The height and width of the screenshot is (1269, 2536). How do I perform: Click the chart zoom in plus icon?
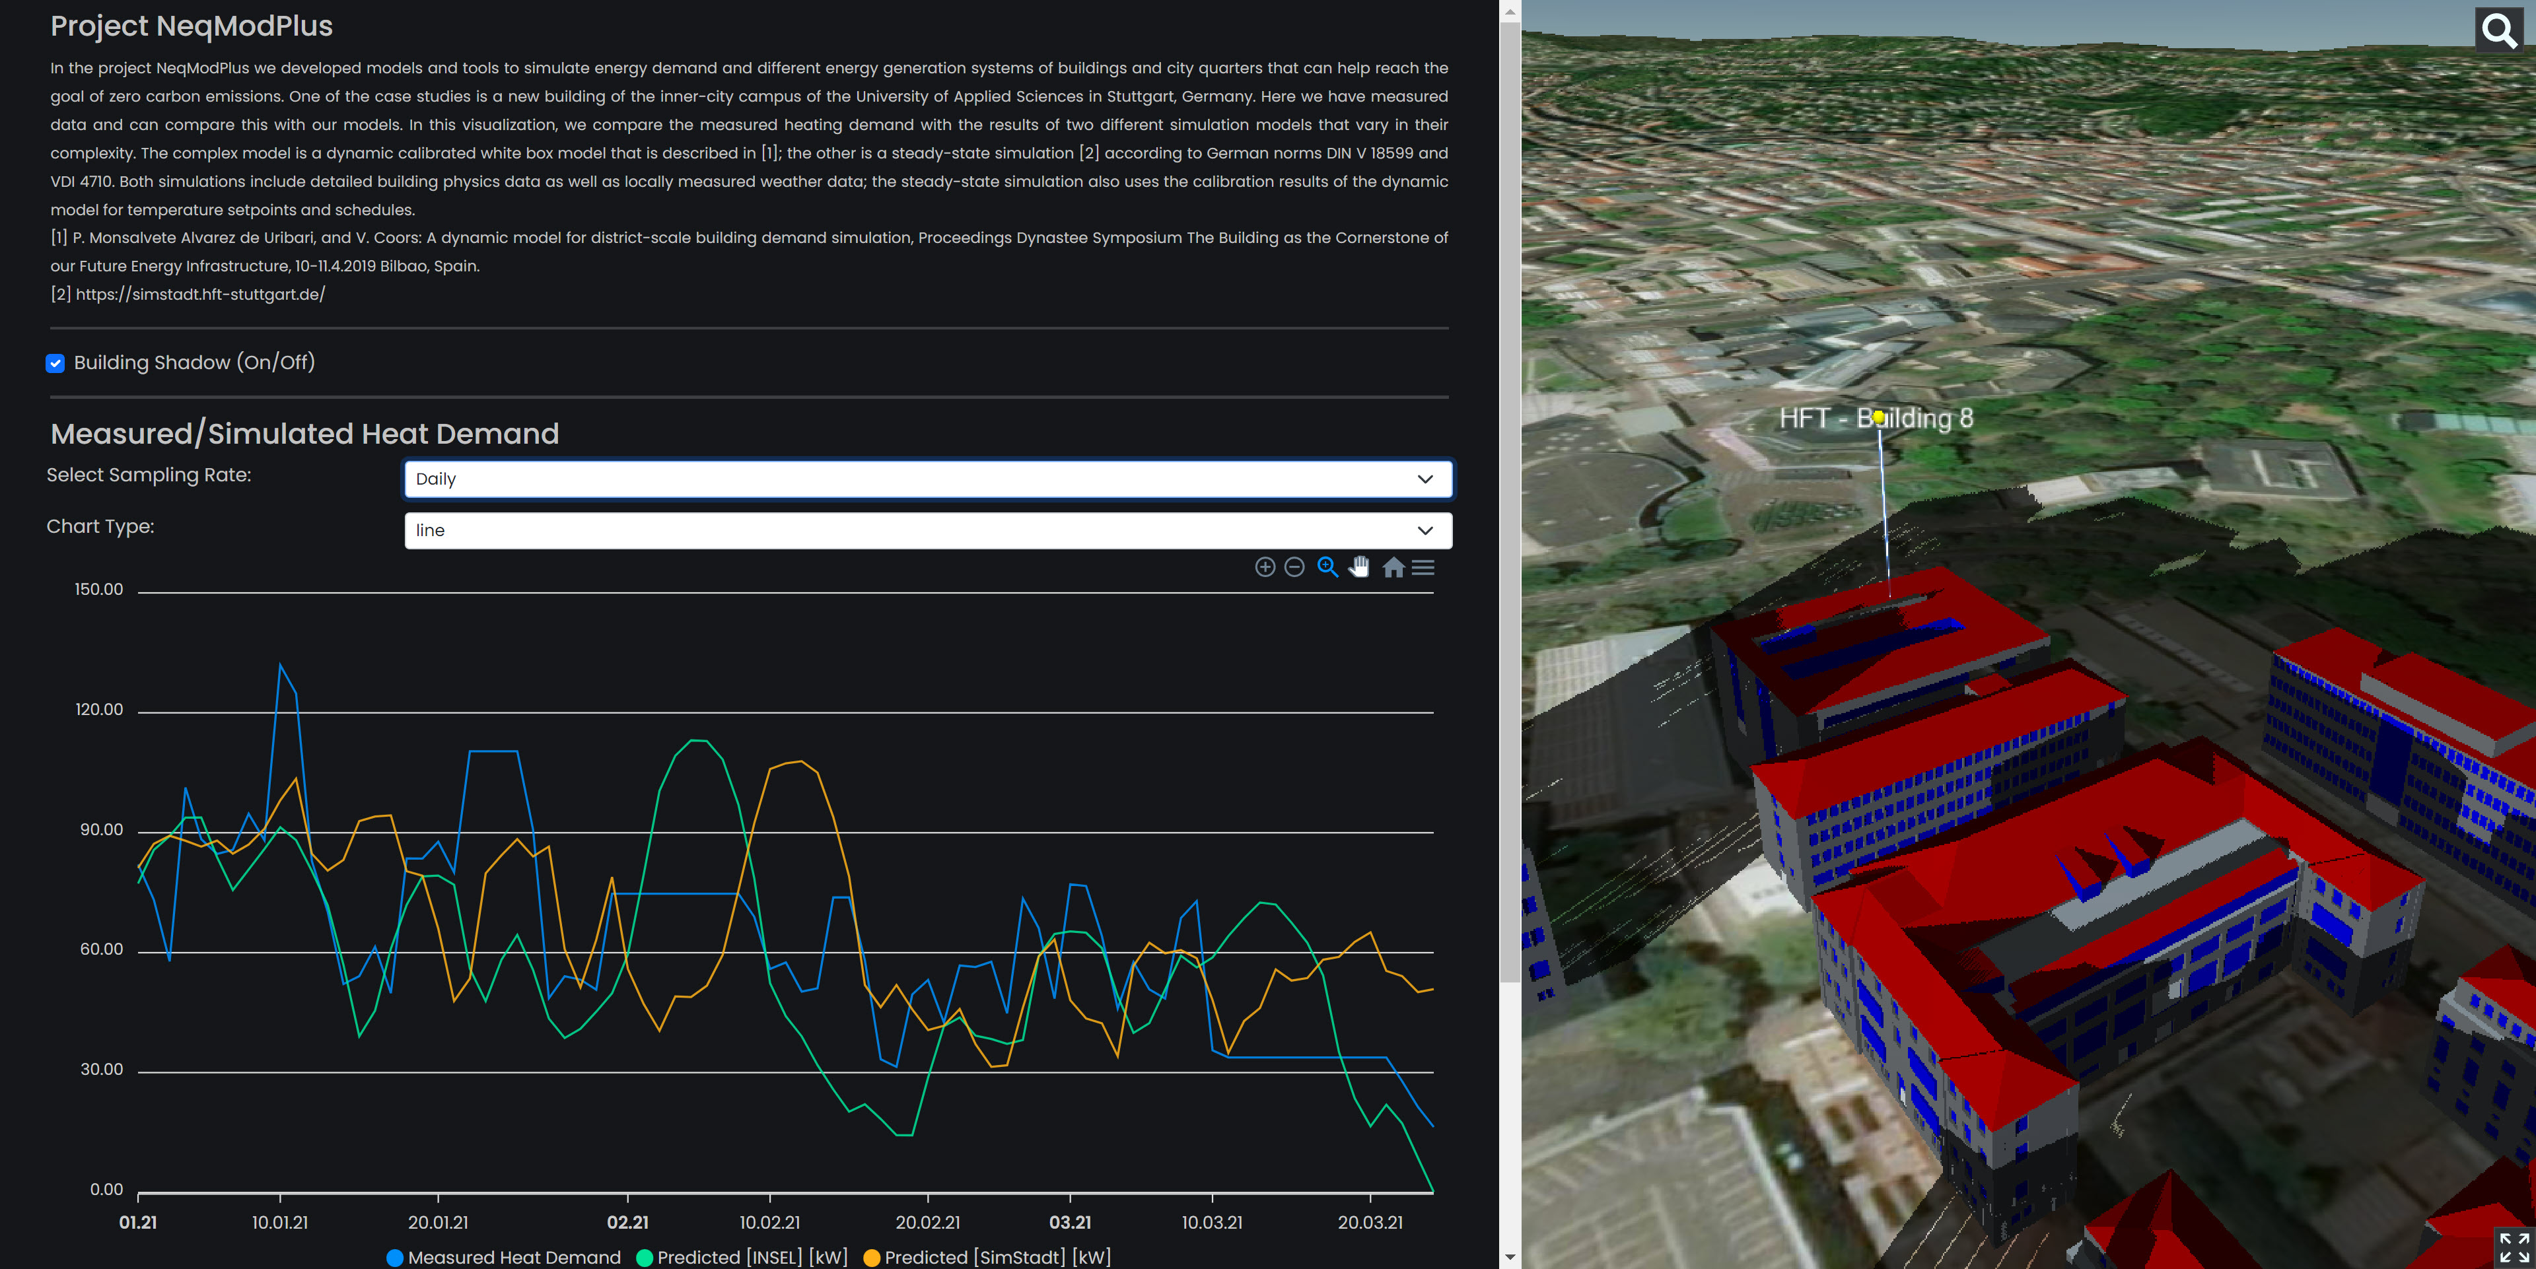pyautogui.click(x=1265, y=567)
